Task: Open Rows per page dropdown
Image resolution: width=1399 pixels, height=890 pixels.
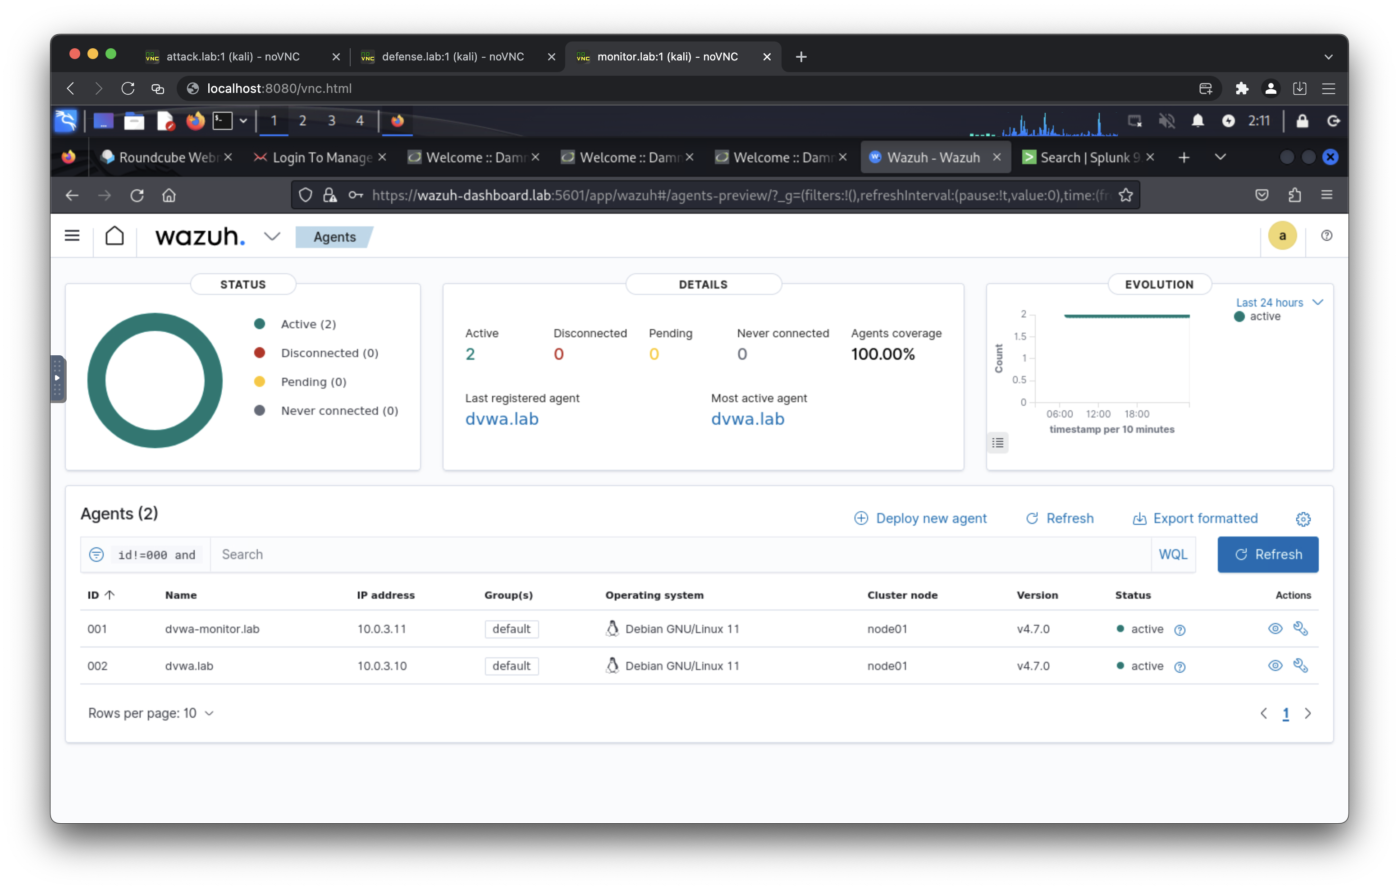Action: [x=151, y=713]
